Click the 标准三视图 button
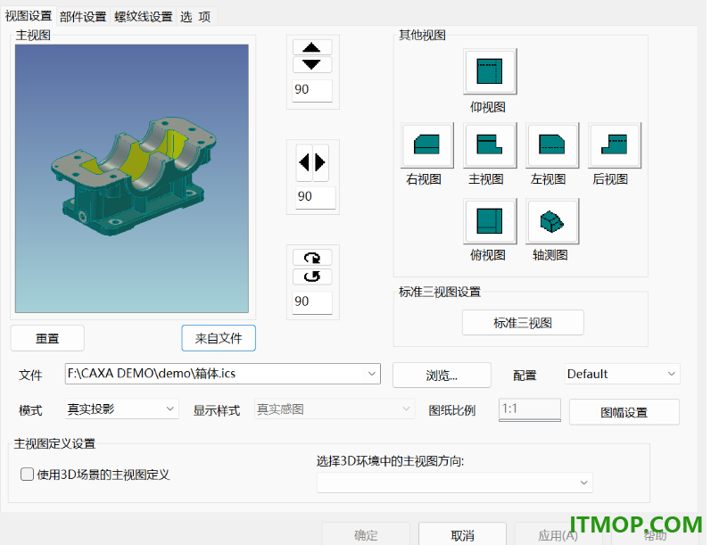The height and width of the screenshot is (545, 711). coord(523,323)
